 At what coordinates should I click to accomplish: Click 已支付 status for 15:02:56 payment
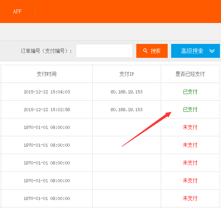190,109
